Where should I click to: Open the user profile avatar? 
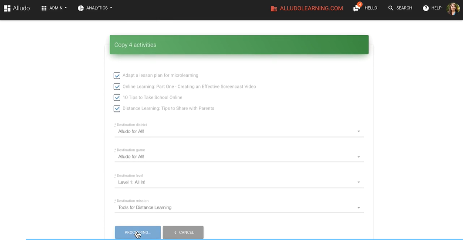[453, 9]
